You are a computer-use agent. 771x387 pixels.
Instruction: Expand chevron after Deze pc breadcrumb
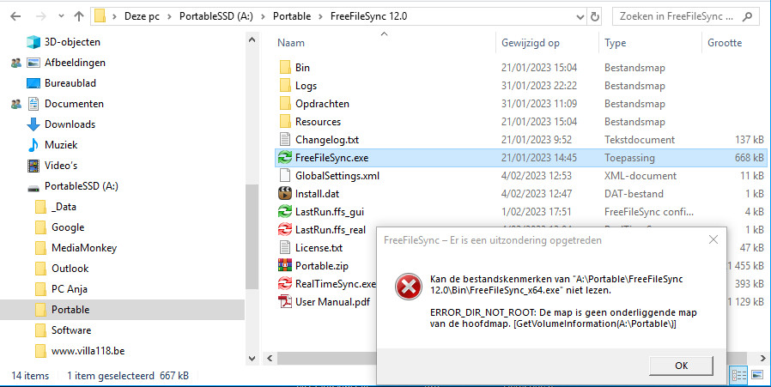click(x=169, y=16)
